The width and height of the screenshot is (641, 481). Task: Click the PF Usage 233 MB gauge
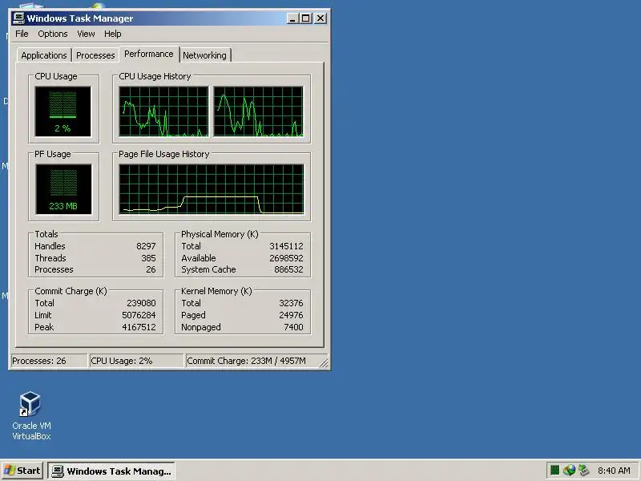point(63,189)
